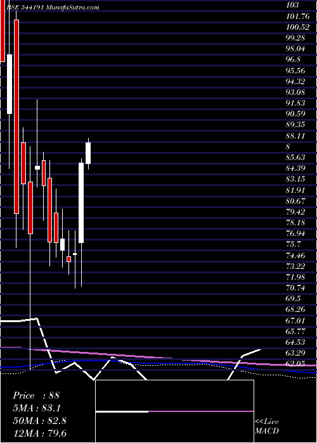Click the 100.52 price axis label

tap(298, 27)
